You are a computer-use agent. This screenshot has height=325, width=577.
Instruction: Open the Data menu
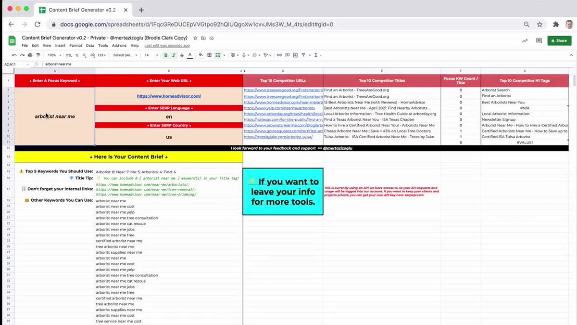click(x=90, y=46)
